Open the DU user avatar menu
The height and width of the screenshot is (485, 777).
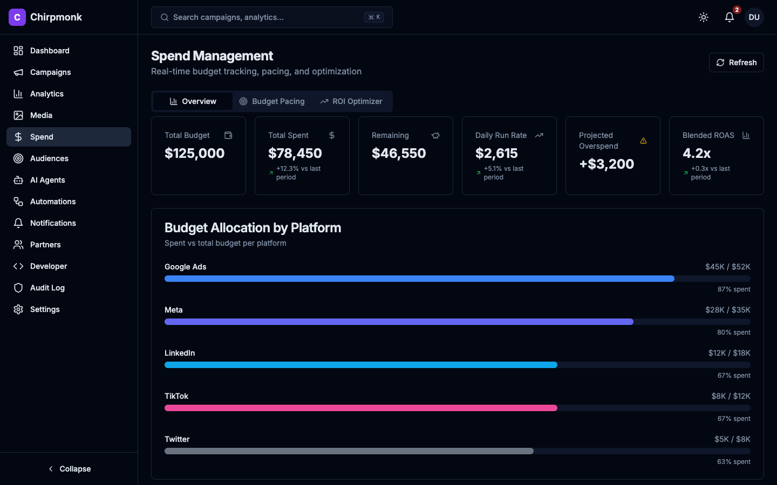pyautogui.click(x=754, y=17)
